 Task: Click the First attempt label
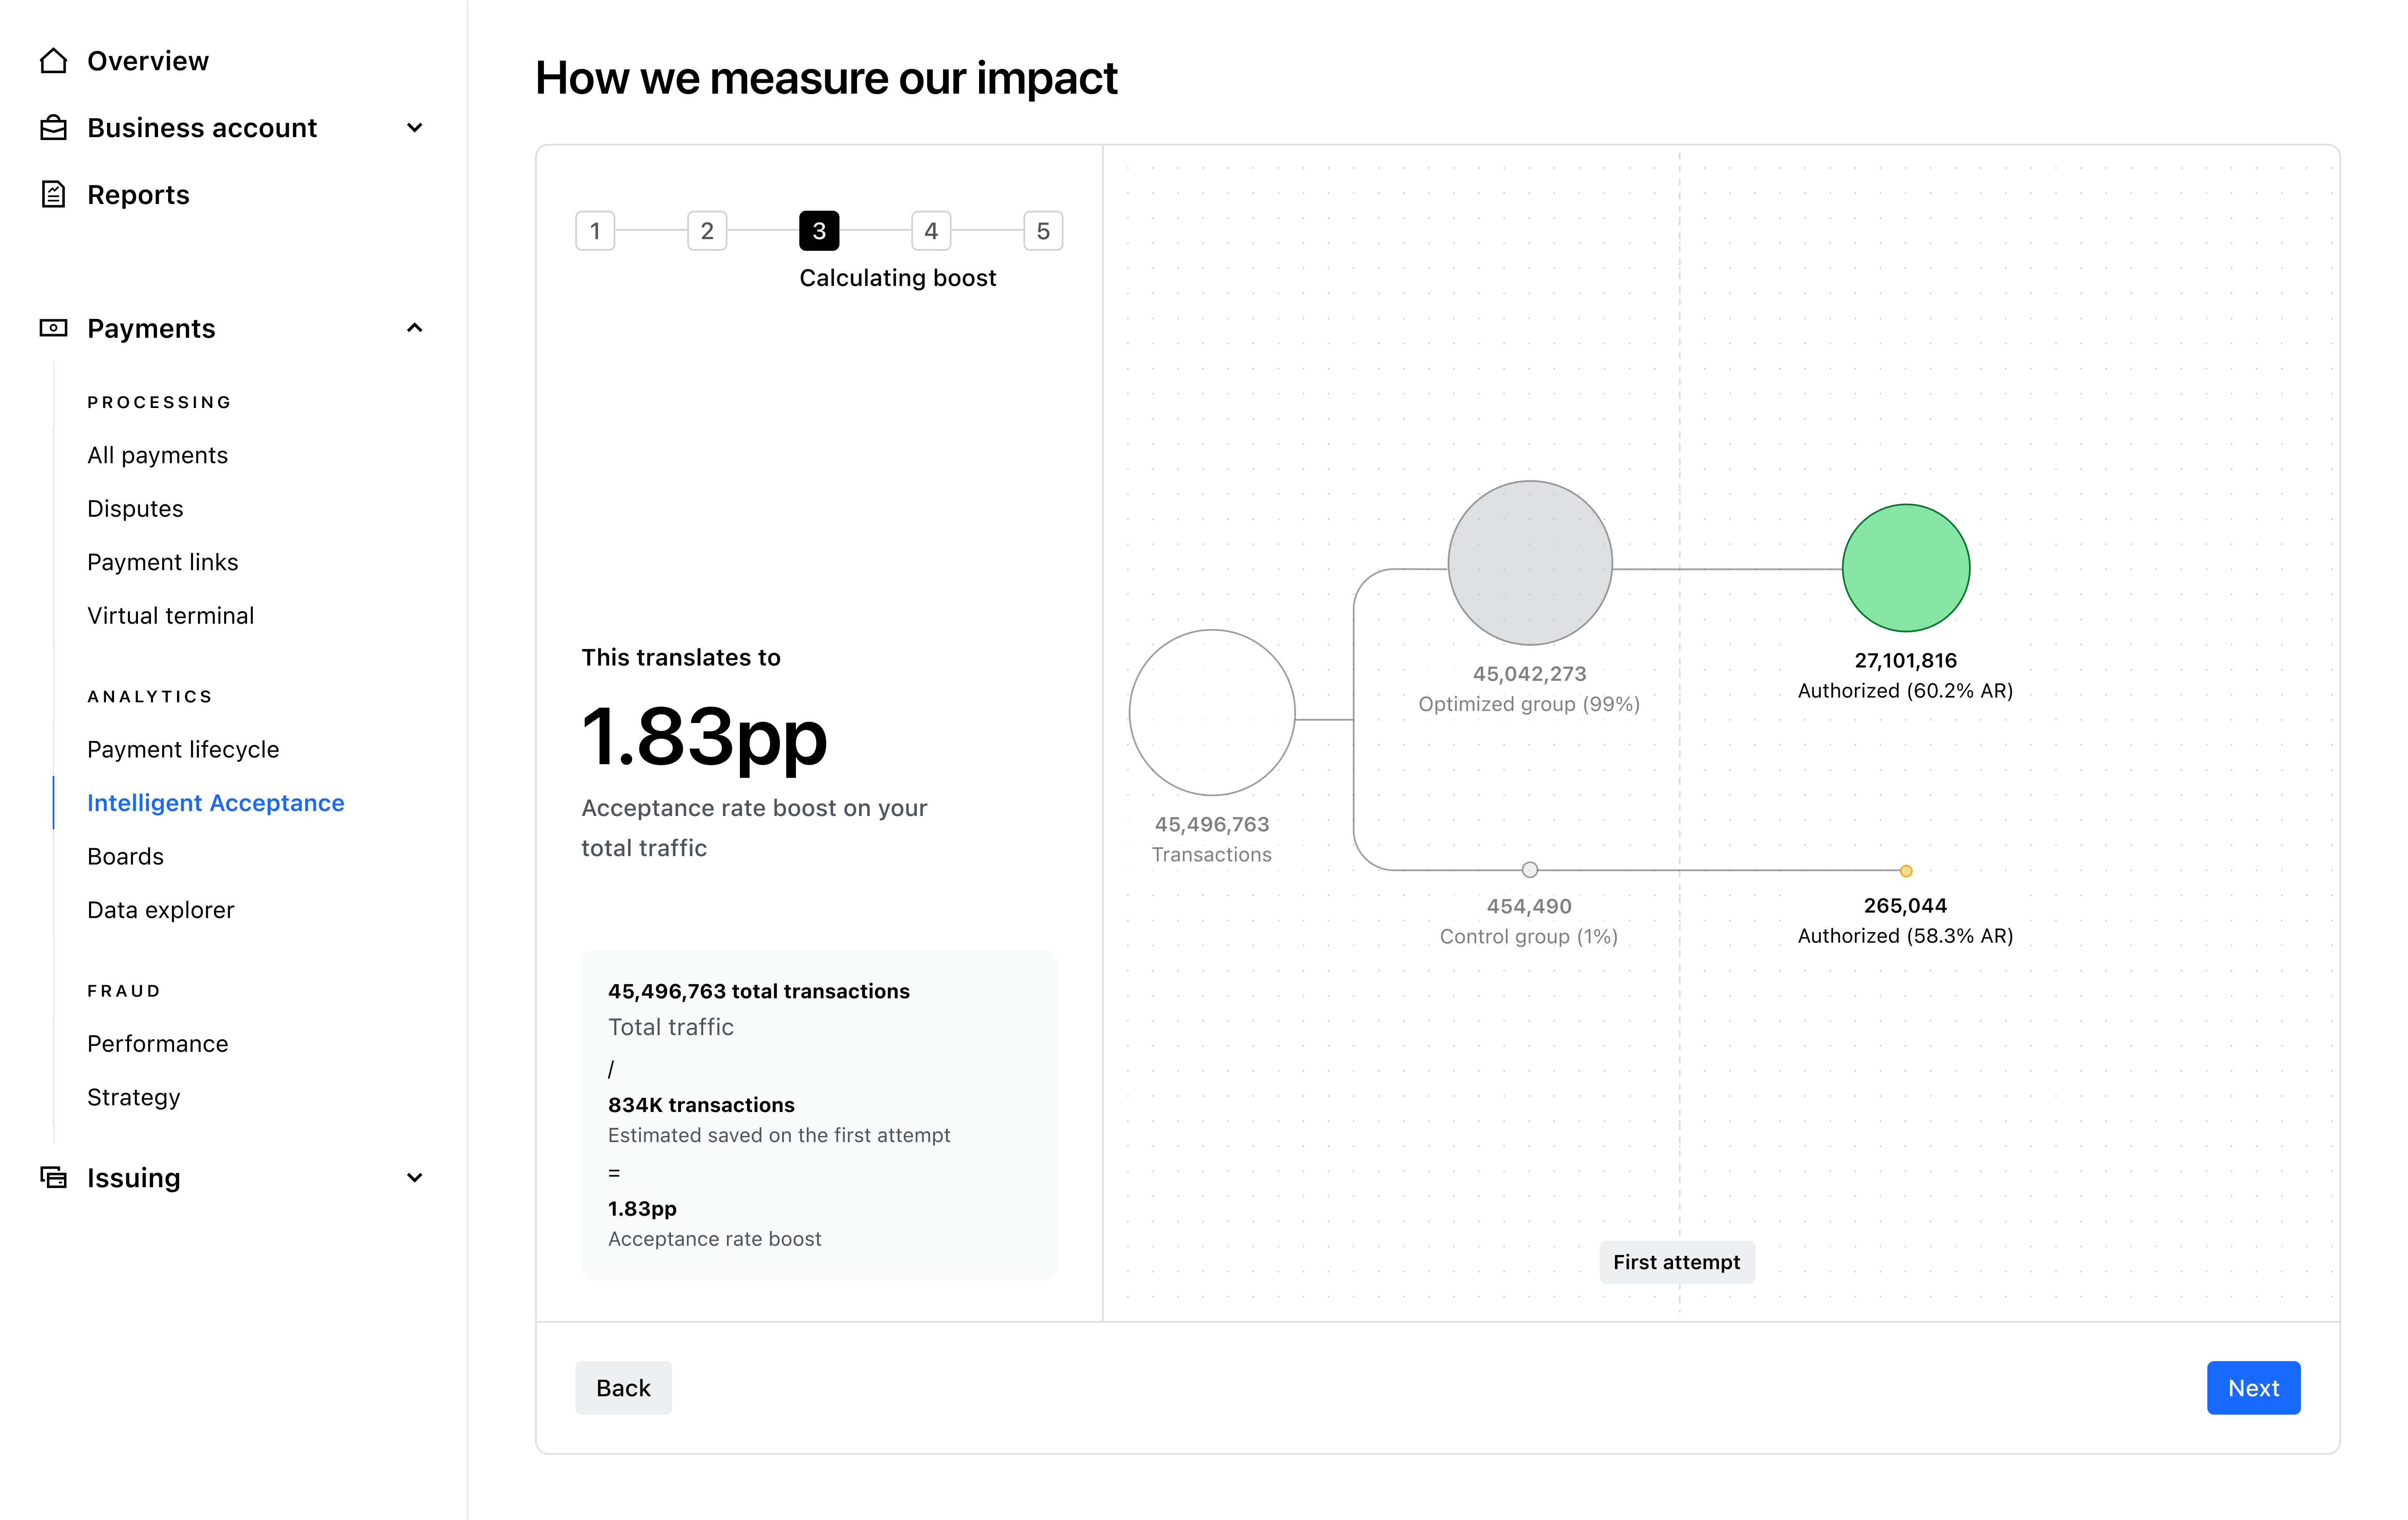(x=1677, y=1262)
